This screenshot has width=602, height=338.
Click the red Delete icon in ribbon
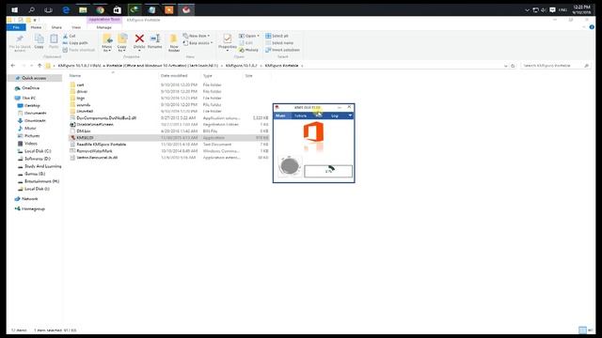139,38
